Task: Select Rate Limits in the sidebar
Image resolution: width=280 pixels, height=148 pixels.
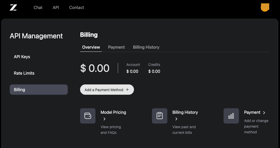Action: (24, 73)
